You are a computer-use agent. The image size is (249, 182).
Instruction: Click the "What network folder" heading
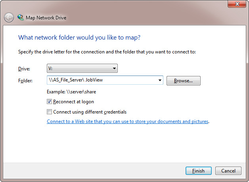pos(79,38)
